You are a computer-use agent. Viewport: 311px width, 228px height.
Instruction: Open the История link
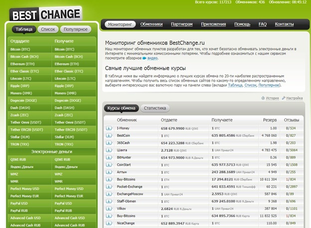[x=272, y=98]
